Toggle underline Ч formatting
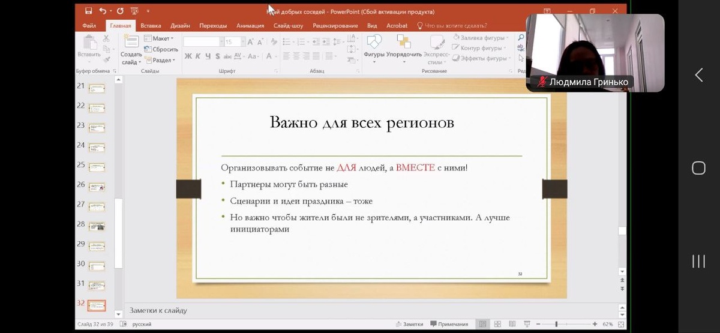 (208, 56)
